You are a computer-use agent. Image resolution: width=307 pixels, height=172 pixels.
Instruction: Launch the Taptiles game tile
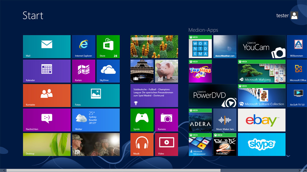[x=200, y=71]
